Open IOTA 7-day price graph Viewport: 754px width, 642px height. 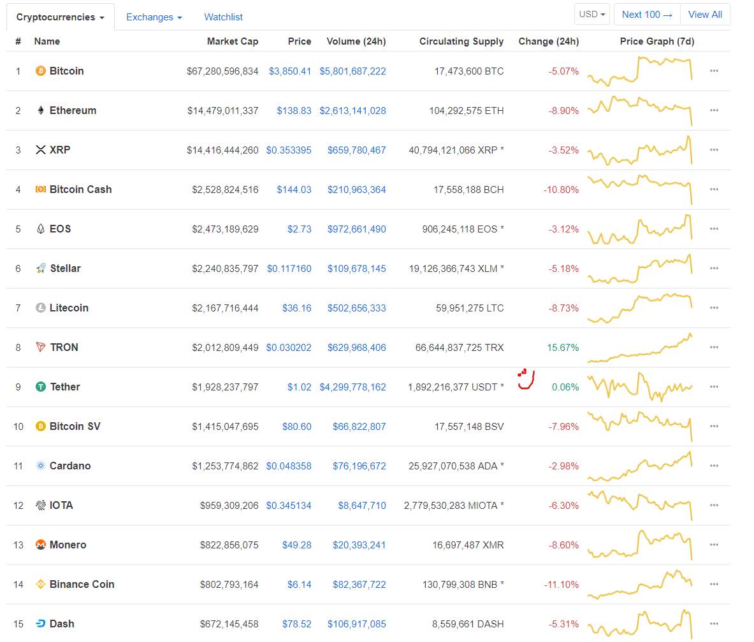[639, 506]
